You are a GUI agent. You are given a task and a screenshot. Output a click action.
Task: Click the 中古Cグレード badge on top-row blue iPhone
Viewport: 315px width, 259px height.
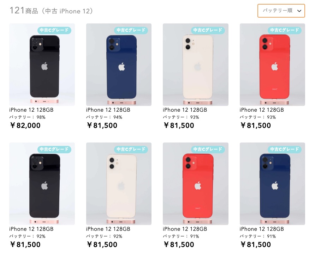[x=131, y=30]
